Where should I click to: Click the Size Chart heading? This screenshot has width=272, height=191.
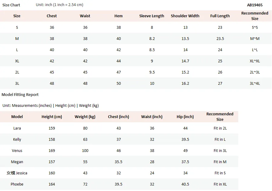point(11,5)
